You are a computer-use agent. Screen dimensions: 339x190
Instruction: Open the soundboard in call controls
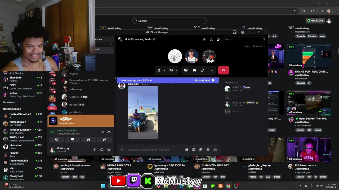[x=203, y=70]
